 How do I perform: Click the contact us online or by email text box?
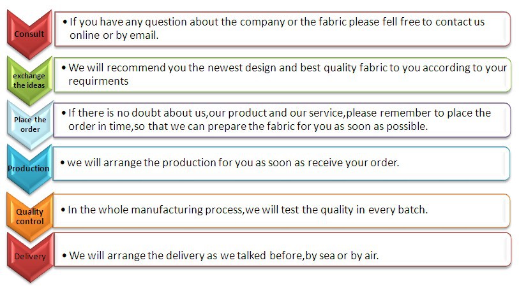[283, 29]
